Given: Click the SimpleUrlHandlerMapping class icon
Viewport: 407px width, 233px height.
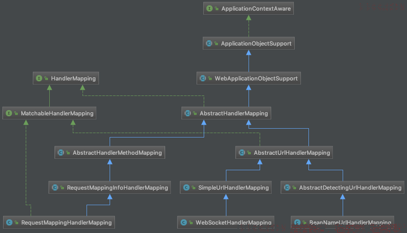Looking at the screenshot, I should point(186,187).
